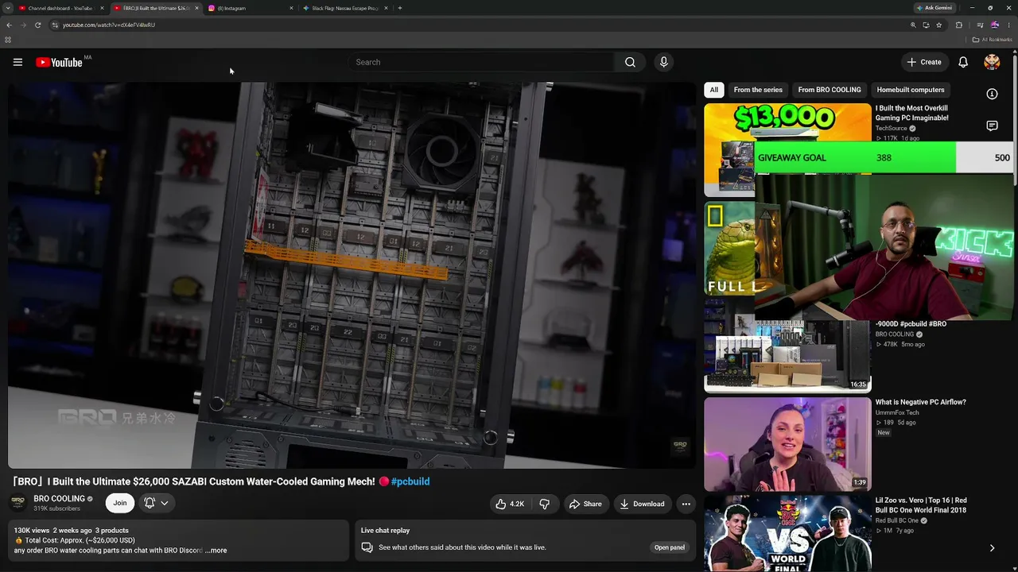View site information icon in address bar
Image resolution: width=1018 pixels, height=572 pixels.
tap(55, 25)
